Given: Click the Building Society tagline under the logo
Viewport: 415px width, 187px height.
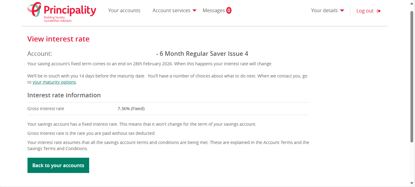Looking at the screenshot, I should tap(54, 17).
